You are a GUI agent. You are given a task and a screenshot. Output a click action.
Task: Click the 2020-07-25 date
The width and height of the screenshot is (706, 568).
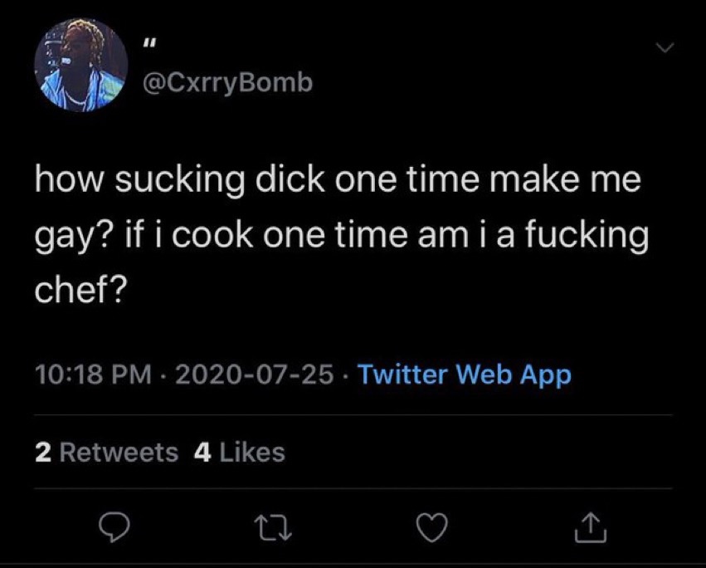251,375
